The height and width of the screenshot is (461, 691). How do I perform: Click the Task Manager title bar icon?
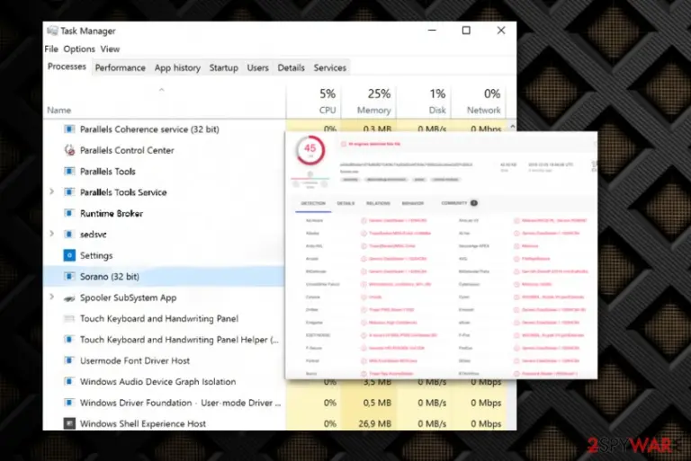pyautogui.click(x=52, y=31)
